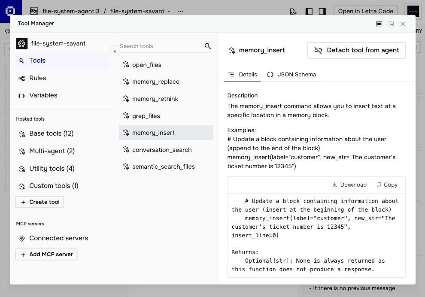Open the more options ellipsis menu

pyautogui.click(x=180, y=11)
